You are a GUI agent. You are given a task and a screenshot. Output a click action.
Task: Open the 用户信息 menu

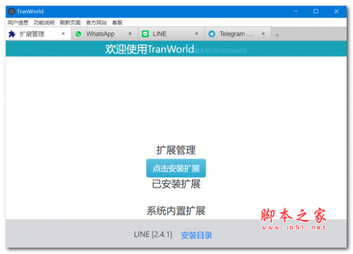(18, 22)
